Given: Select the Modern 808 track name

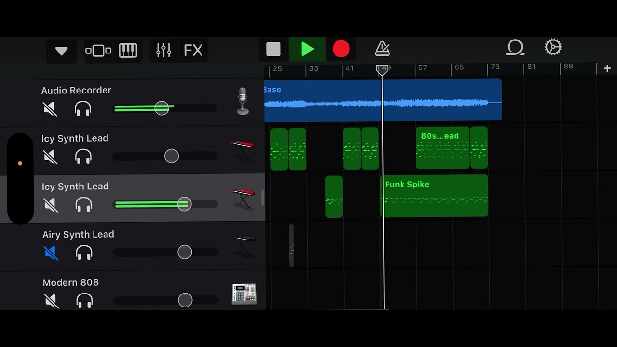Looking at the screenshot, I should (71, 283).
